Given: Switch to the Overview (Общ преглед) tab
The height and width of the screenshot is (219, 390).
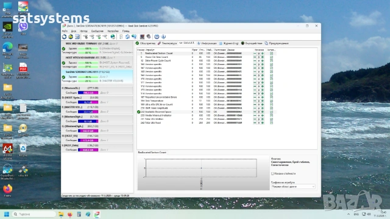Looking at the screenshot, I should coord(145,43).
